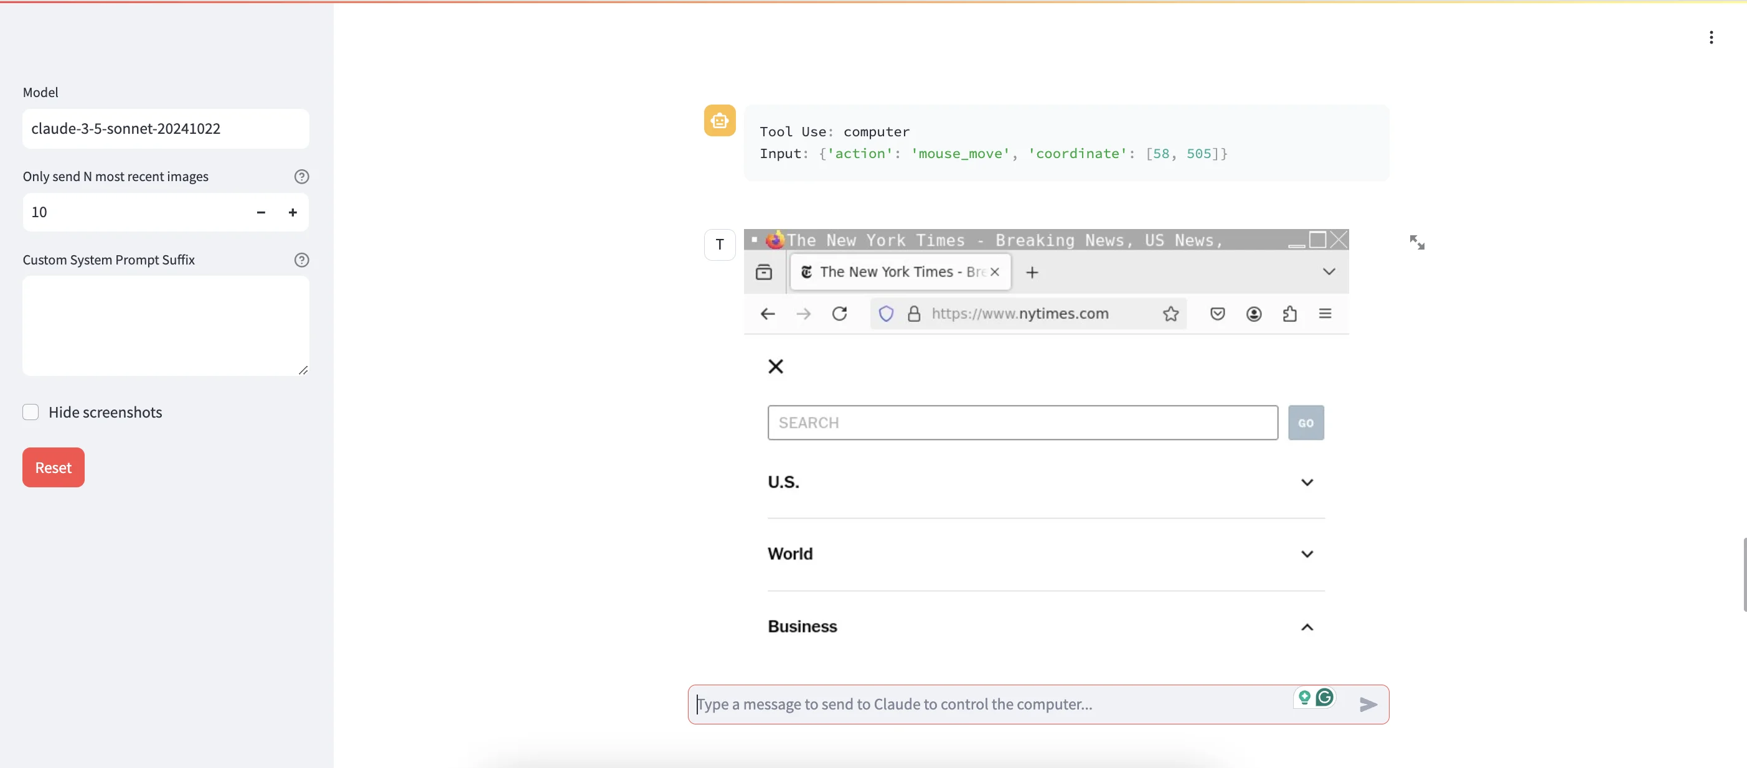Screen dimensions: 1747x768
Task: Open the Firefox hamburger menu
Action: 1324,314
